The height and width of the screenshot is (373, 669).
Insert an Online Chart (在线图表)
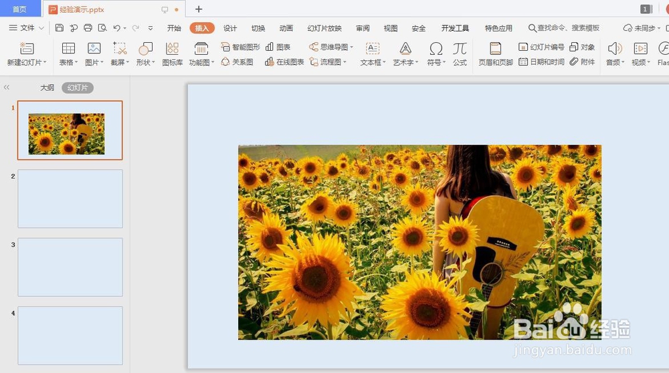[x=284, y=61]
